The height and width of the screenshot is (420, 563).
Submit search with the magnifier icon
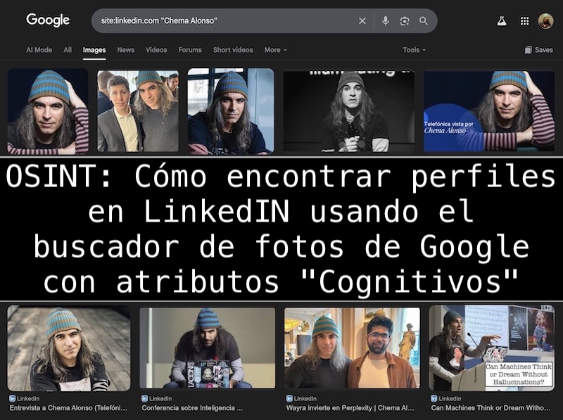click(x=424, y=21)
